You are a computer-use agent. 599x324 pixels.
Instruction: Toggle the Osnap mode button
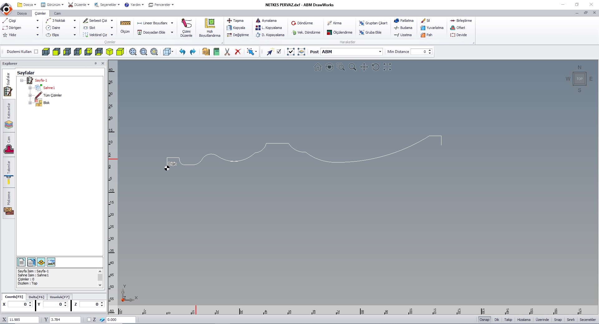coord(484,320)
